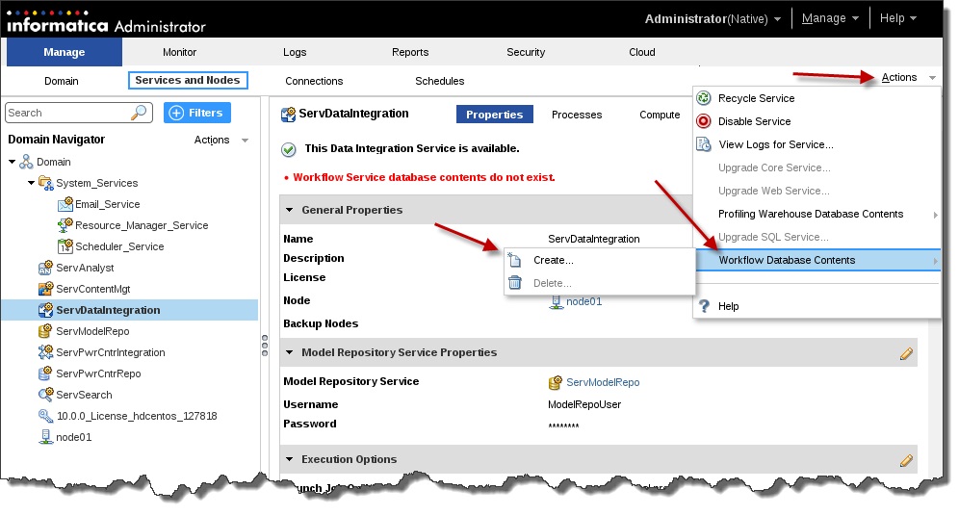Viewport: 959px width, 515px height.
Task: Open the node01 link
Action: (583, 301)
